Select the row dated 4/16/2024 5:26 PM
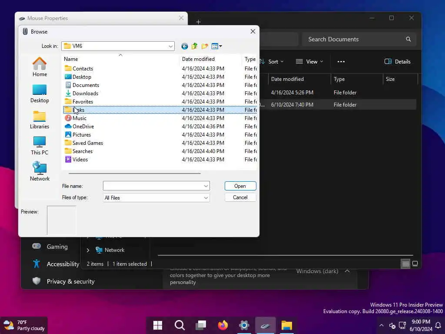The width and height of the screenshot is (445, 334). click(338, 92)
